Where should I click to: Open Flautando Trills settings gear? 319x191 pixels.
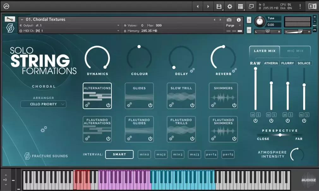tap(171, 138)
